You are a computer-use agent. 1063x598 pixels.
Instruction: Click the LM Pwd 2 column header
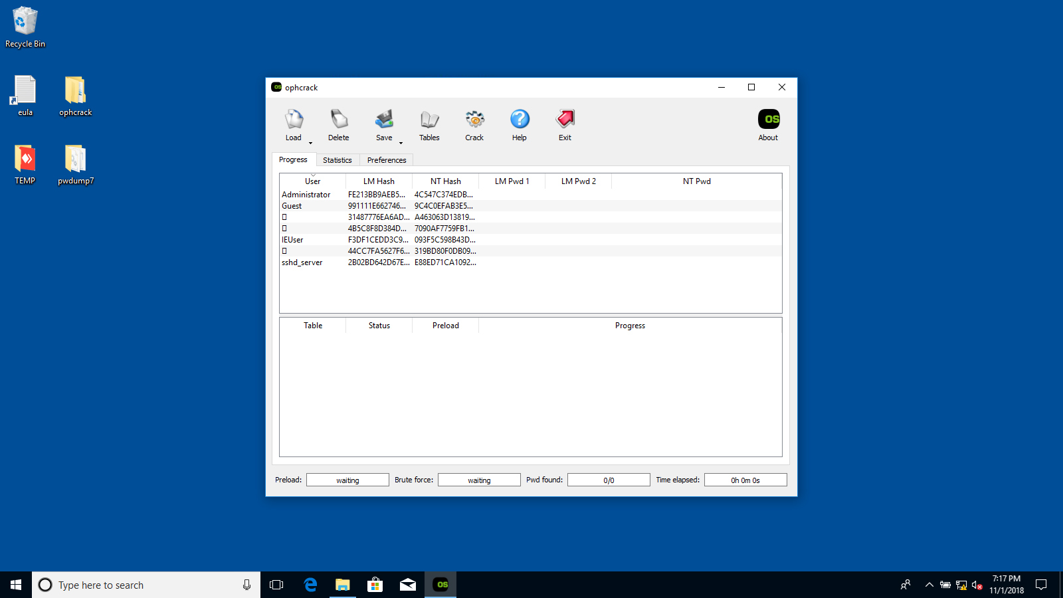click(x=578, y=181)
